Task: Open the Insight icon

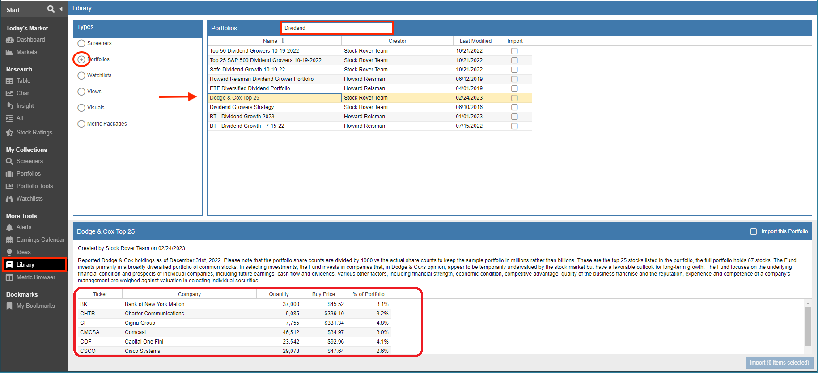Action: [x=9, y=106]
